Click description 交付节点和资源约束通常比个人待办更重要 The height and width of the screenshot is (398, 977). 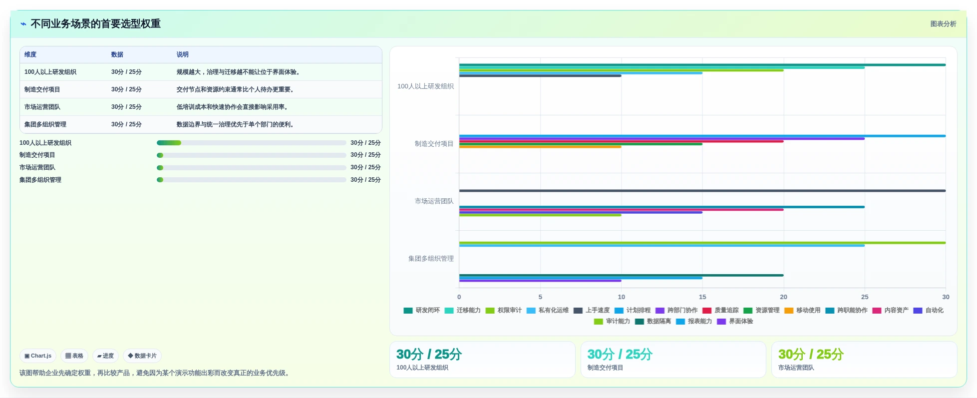(x=236, y=89)
